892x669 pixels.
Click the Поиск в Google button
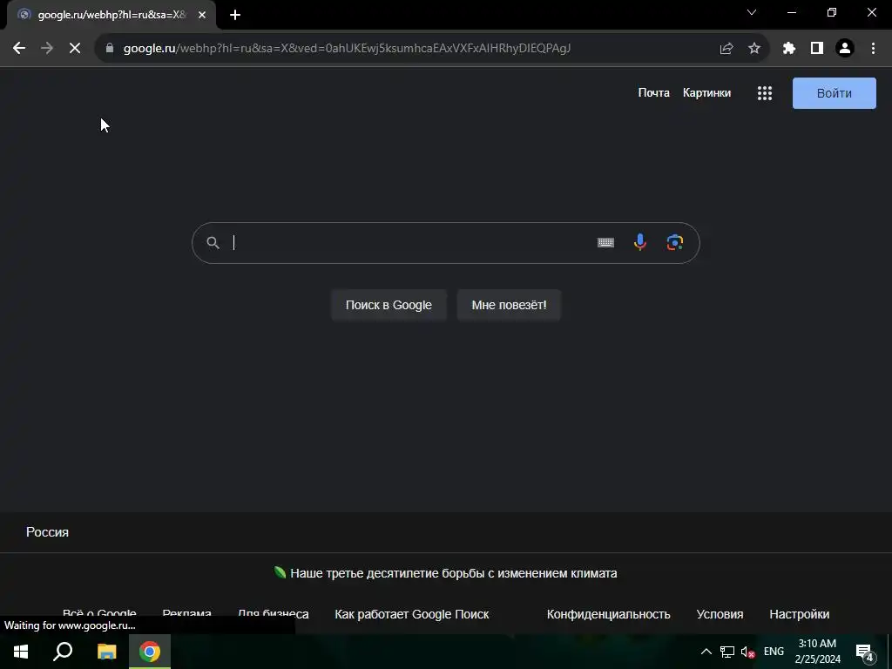pos(389,305)
